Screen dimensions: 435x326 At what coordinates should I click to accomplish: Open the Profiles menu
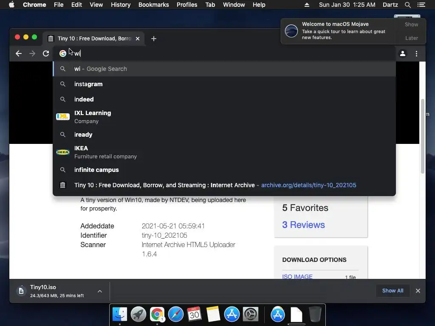187,5
